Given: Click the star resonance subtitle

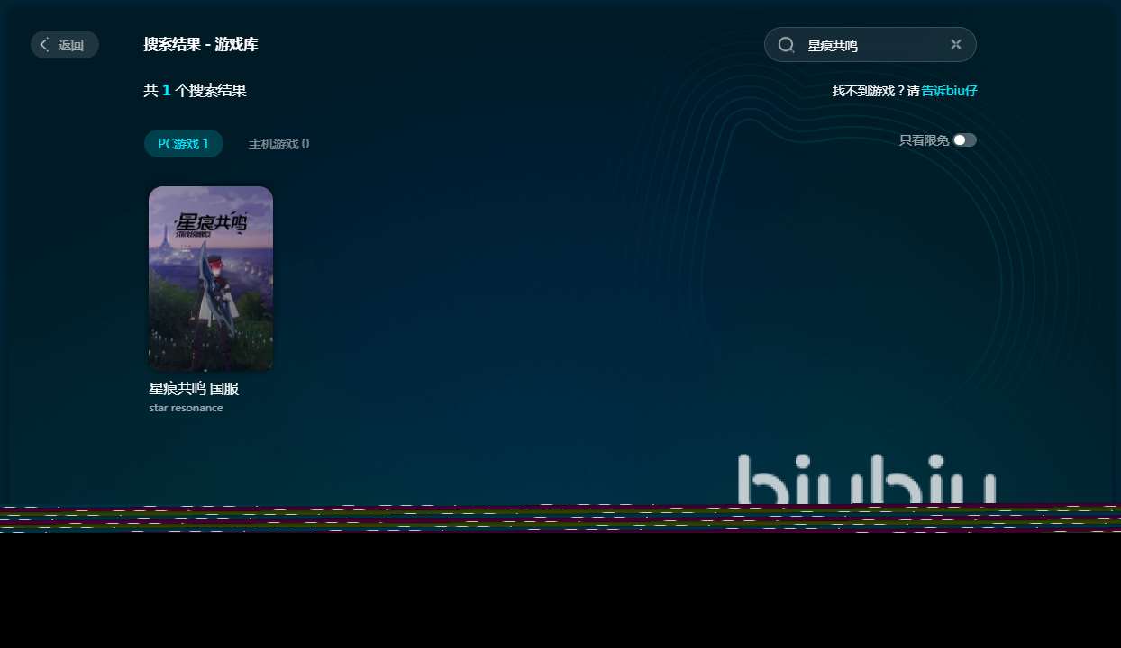Looking at the screenshot, I should click(186, 408).
